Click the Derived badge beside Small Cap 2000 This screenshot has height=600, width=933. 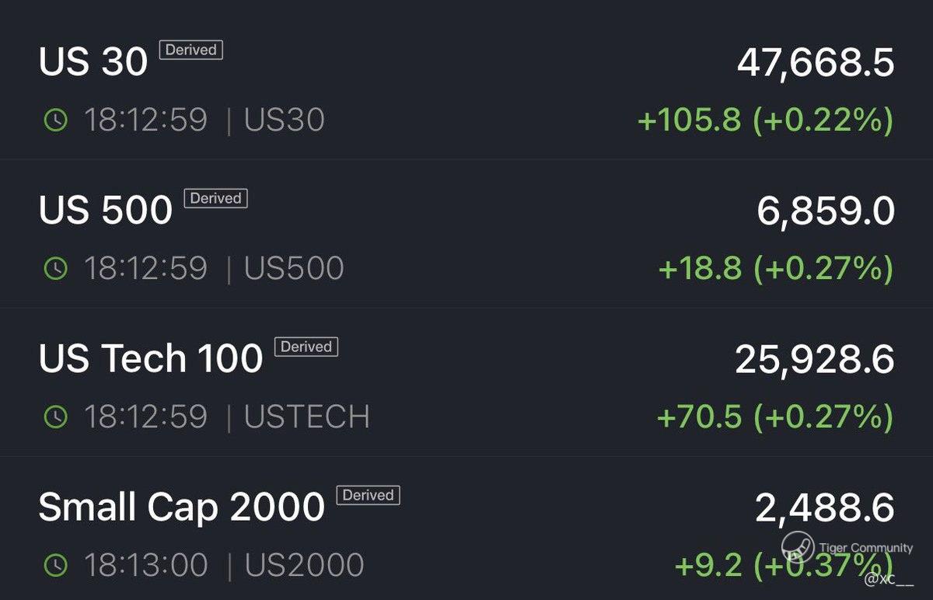368,495
